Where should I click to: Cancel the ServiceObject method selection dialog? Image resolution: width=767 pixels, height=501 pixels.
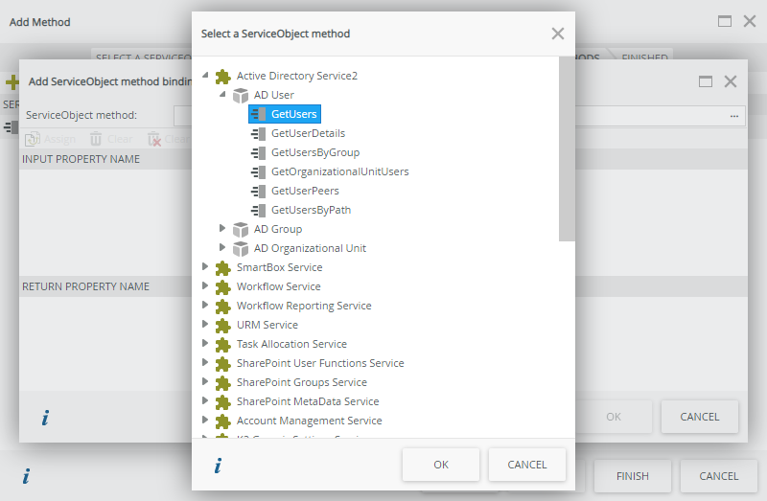[527, 465]
